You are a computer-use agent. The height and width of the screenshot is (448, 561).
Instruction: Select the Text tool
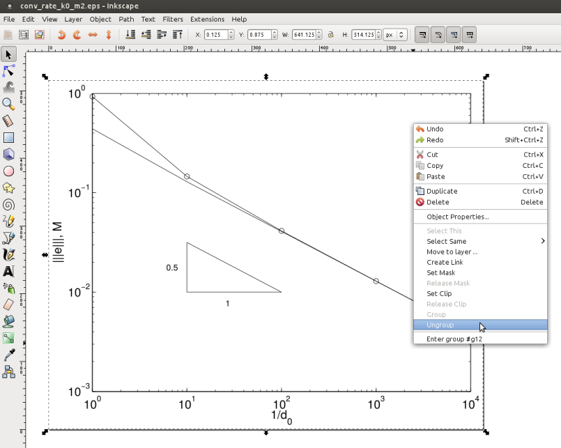tap(9, 271)
